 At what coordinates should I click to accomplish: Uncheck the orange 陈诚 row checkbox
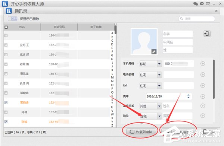click(x=6, y=122)
